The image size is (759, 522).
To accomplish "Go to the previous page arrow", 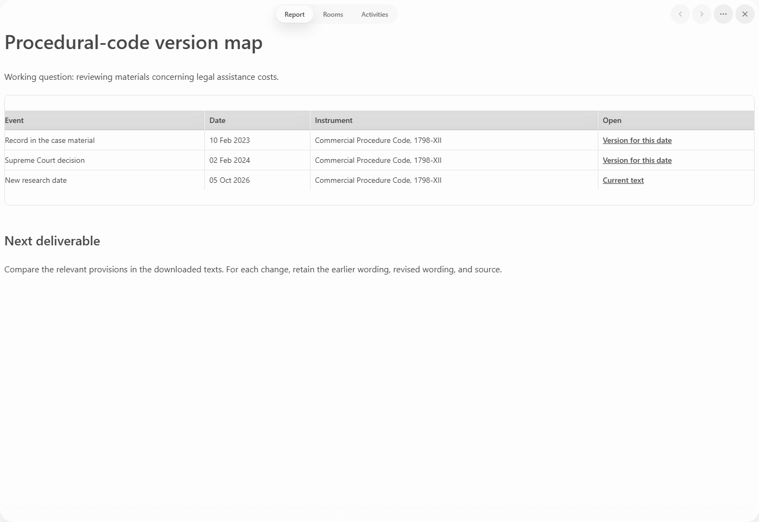I will [680, 14].
